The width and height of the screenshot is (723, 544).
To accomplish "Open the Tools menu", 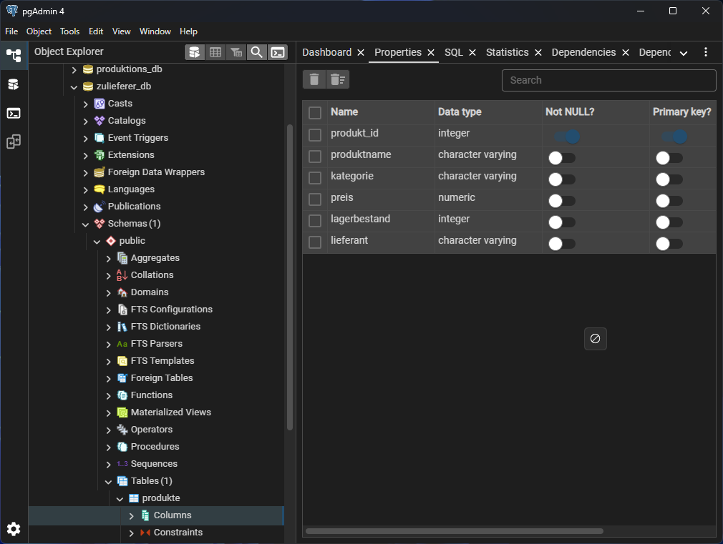I will [69, 31].
